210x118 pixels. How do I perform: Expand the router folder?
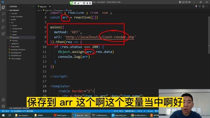(x=14, y=31)
